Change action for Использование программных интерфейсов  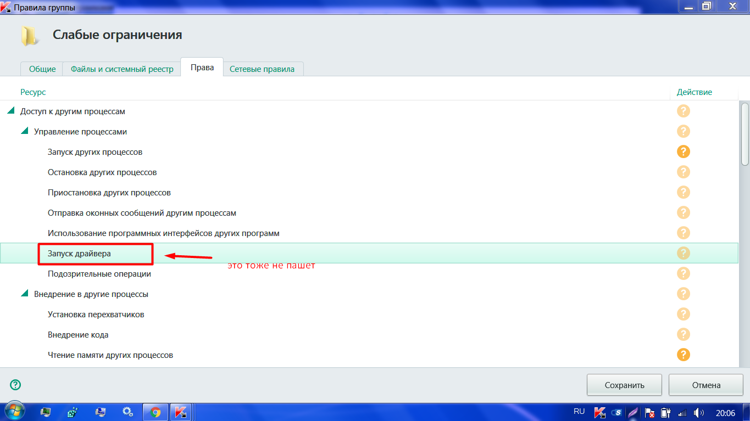tap(683, 233)
